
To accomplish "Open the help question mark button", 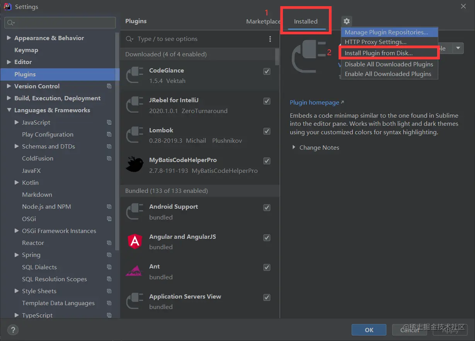I will click(x=13, y=330).
